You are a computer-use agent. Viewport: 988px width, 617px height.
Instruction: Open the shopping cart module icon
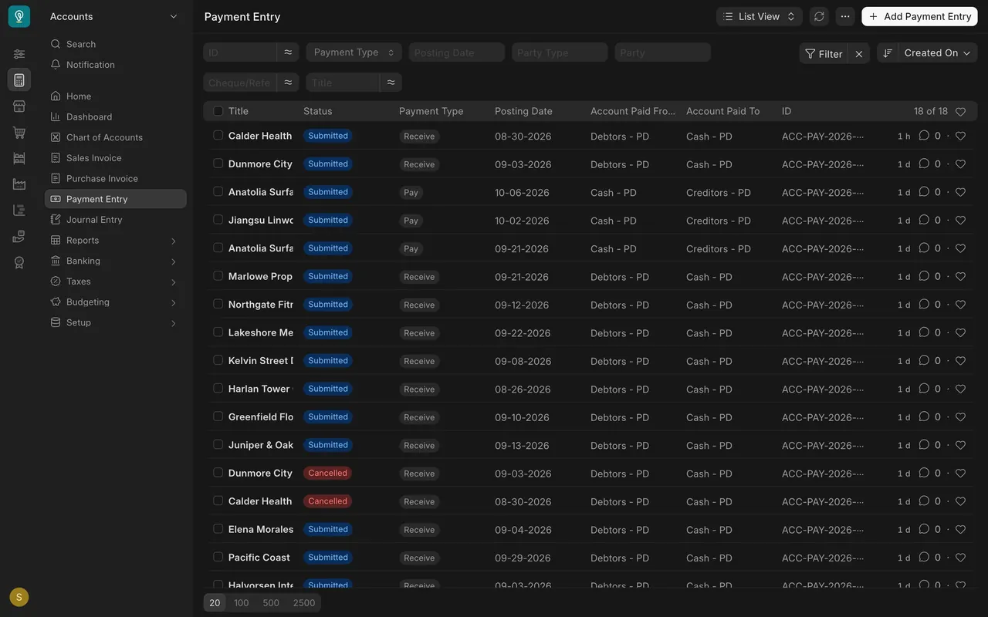click(19, 133)
